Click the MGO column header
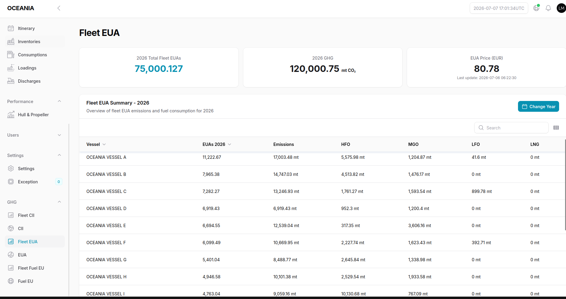The image size is (566, 299). tap(413, 144)
